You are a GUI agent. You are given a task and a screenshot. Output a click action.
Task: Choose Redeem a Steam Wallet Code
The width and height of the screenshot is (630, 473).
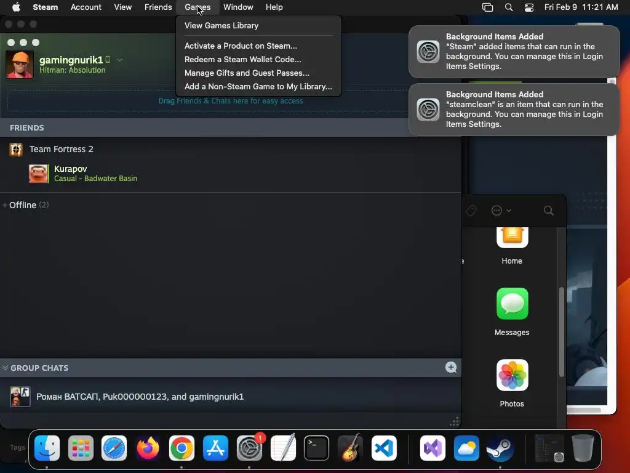point(259,59)
